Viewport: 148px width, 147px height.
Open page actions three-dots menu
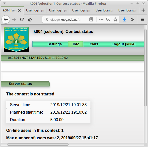(x=101, y=19)
